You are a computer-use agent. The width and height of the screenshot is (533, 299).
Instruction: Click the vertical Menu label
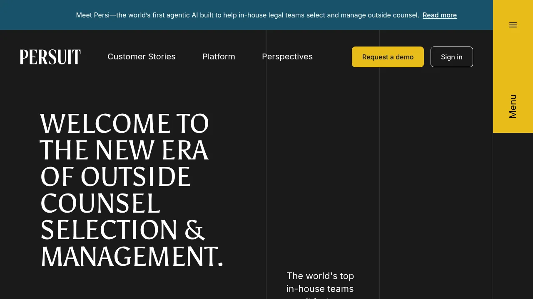click(x=513, y=106)
